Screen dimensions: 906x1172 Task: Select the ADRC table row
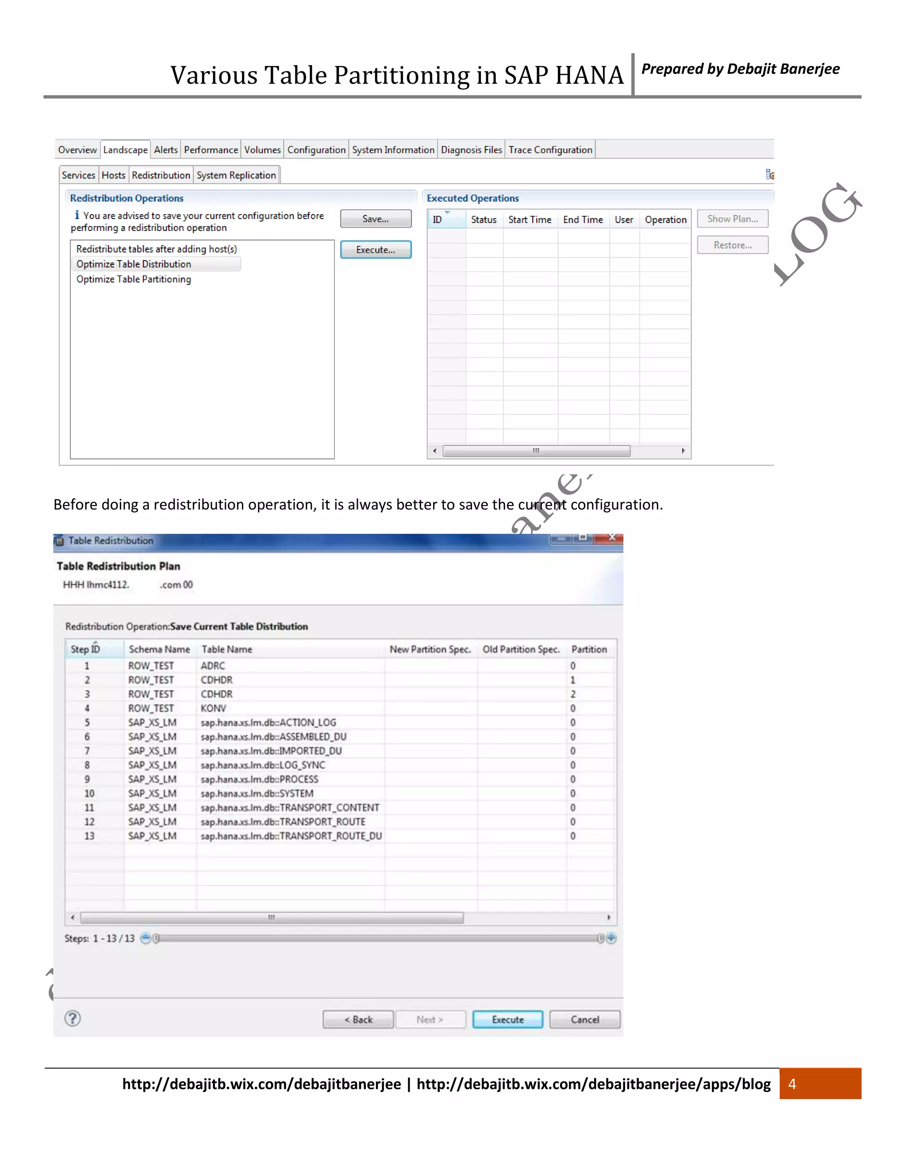(340, 666)
